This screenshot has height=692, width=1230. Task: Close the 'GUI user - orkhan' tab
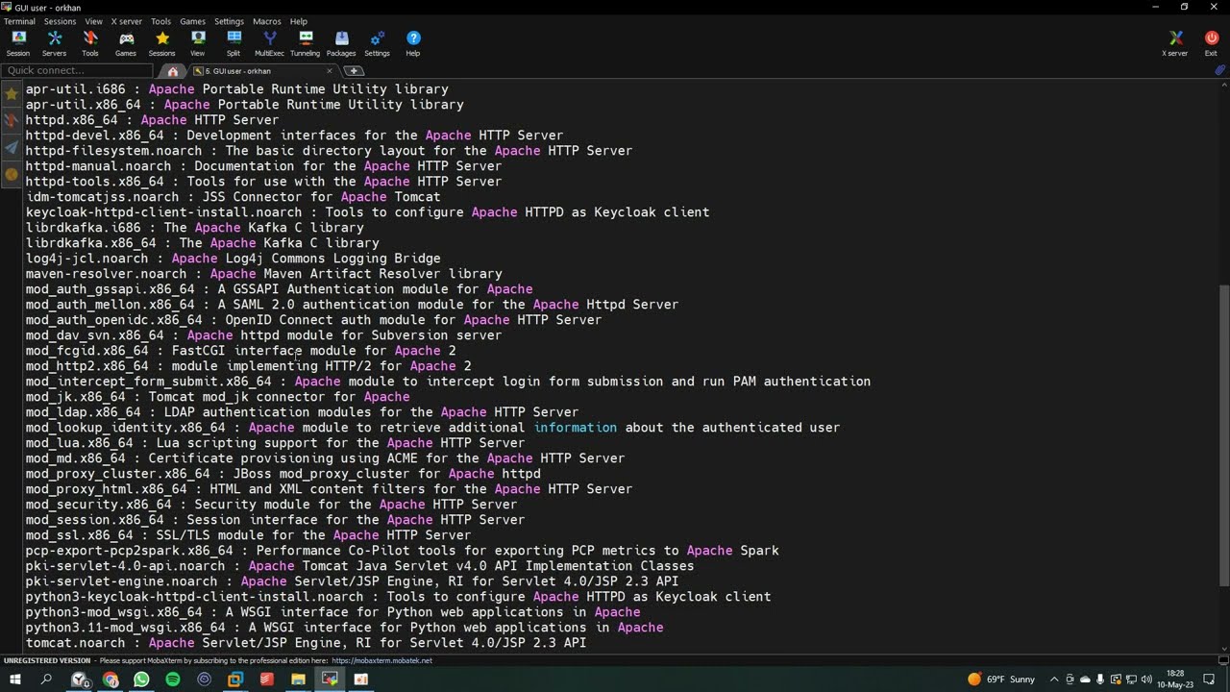(x=330, y=71)
